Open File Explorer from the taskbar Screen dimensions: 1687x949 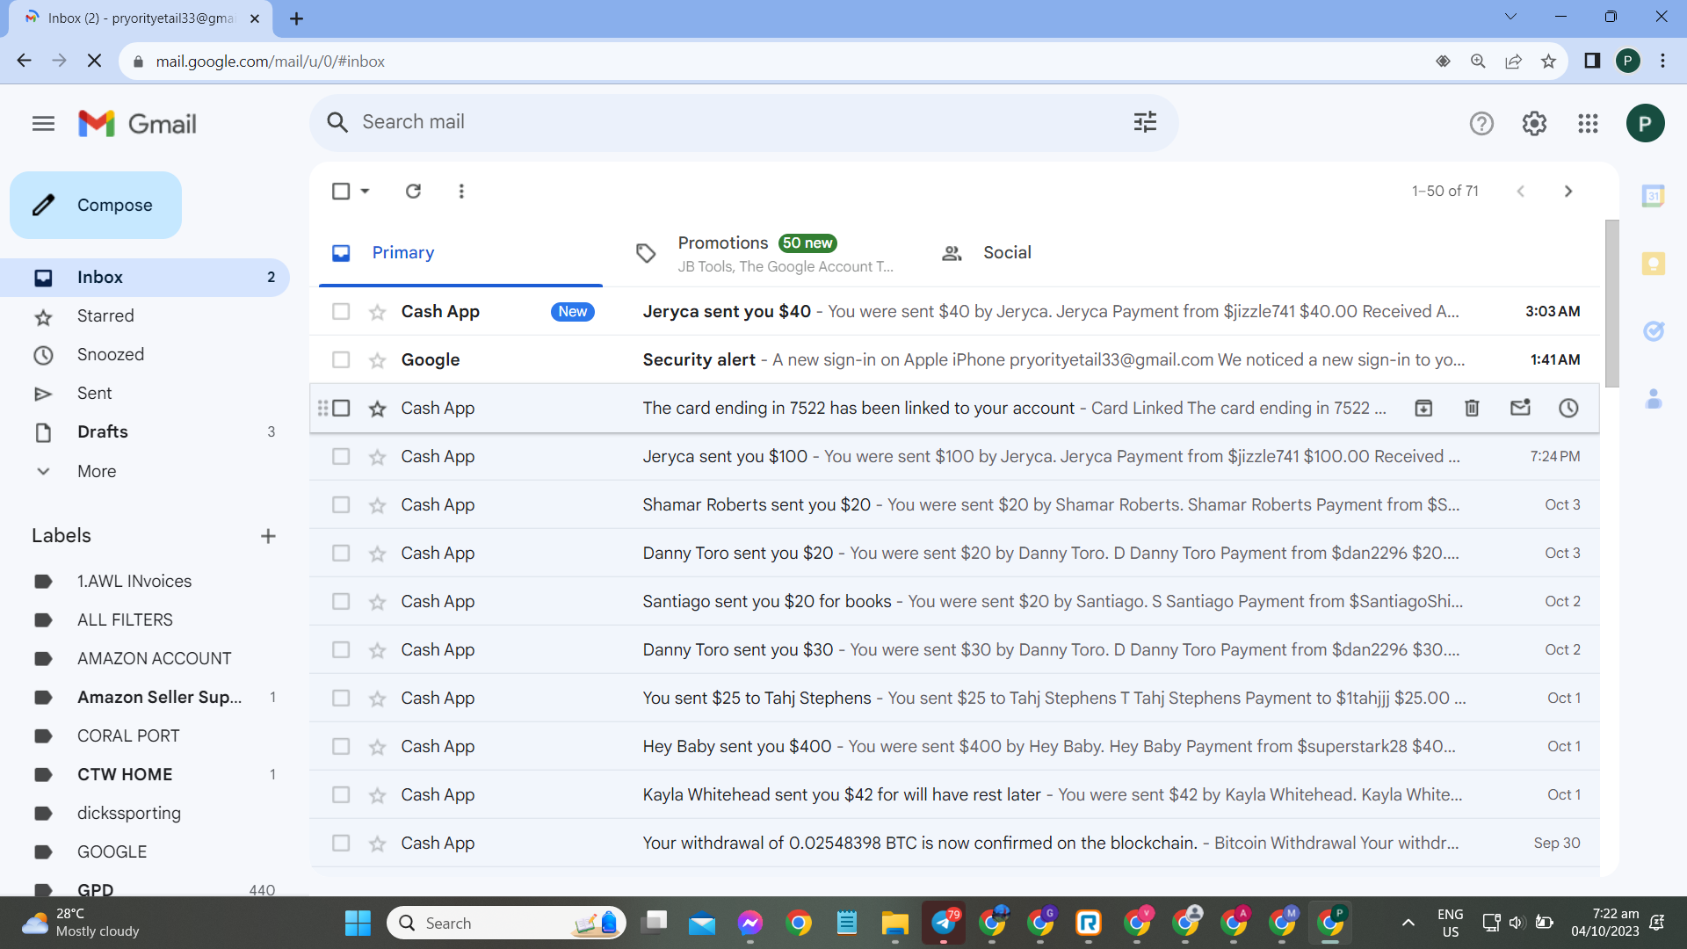tap(894, 923)
